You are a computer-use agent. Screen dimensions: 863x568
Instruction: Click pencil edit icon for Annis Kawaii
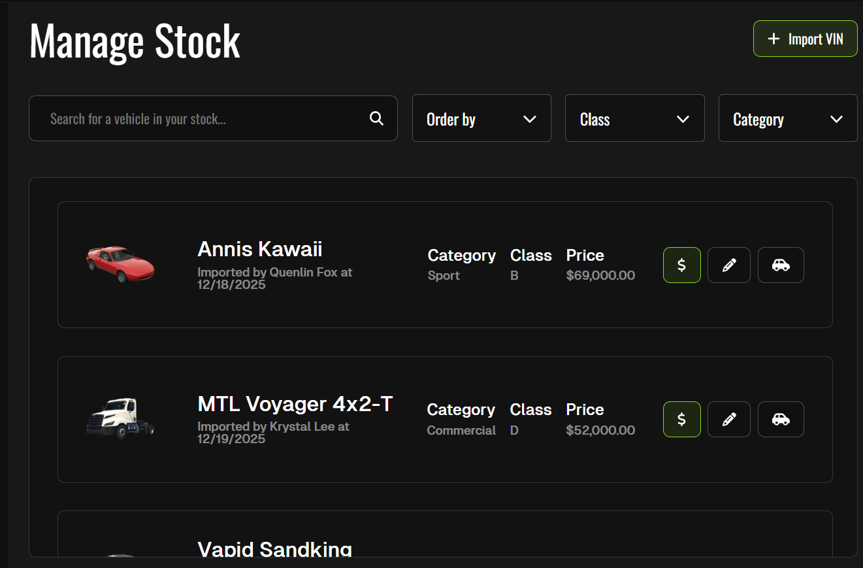[729, 265]
